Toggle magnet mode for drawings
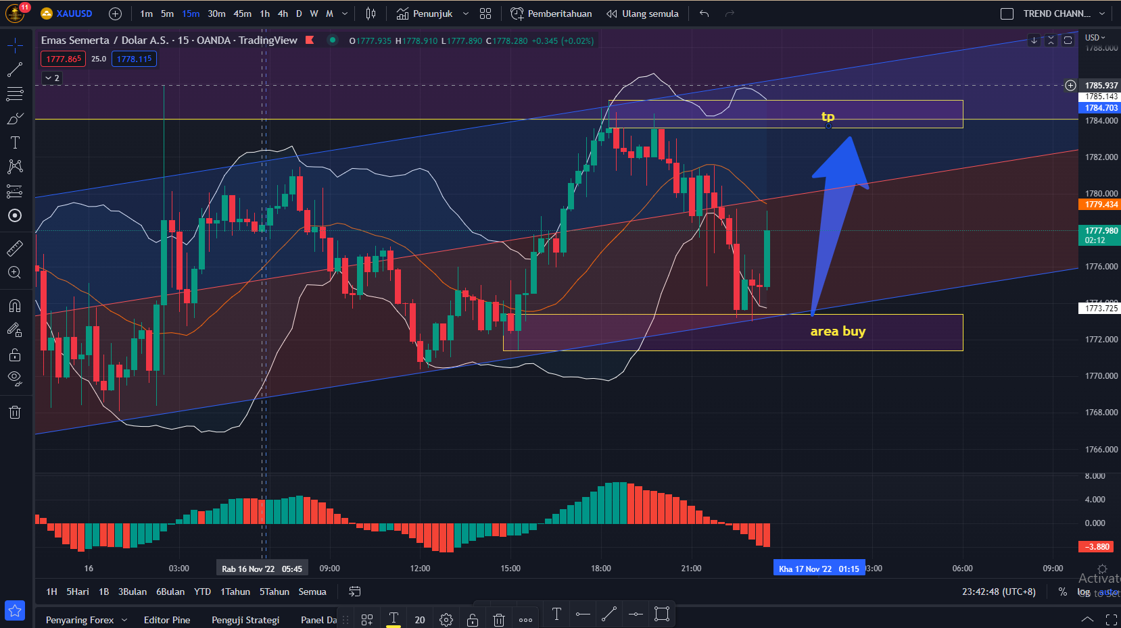Screen dimensions: 1121x628 click(x=15, y=306)
